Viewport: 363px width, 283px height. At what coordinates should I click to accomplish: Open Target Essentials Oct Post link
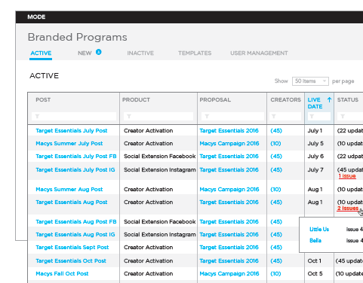[x=71, y=261]
